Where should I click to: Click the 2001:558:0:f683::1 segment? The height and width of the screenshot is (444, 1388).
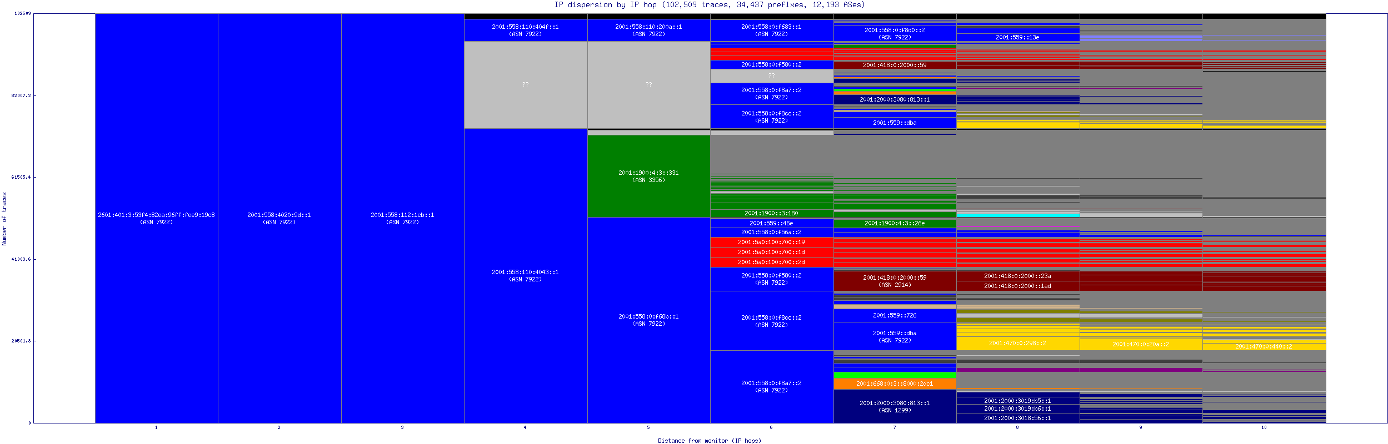(x=771, y=30)
